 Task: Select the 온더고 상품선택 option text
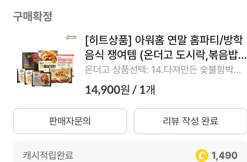pos(163,70)
